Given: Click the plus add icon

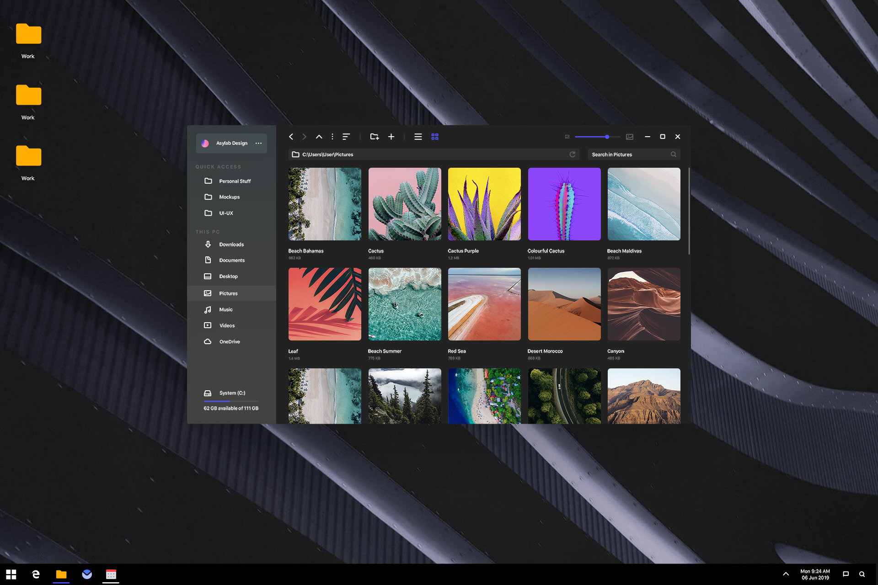Looking at the screenshot, I should 391,137.
